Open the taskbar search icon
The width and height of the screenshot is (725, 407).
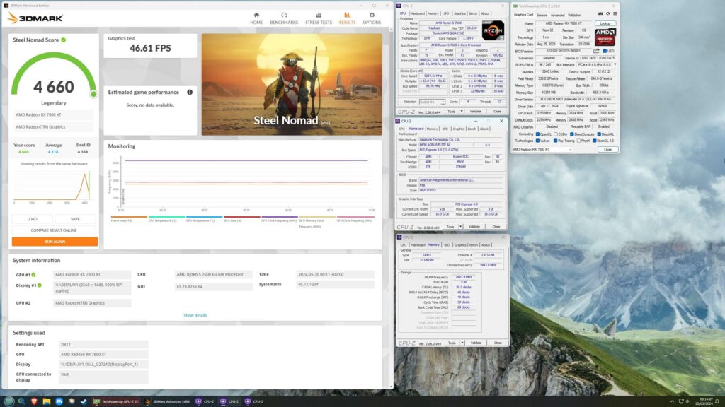[x=22, y=401]
